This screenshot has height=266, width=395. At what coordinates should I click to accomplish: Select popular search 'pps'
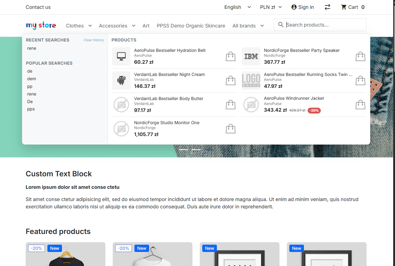coord(31,109)
